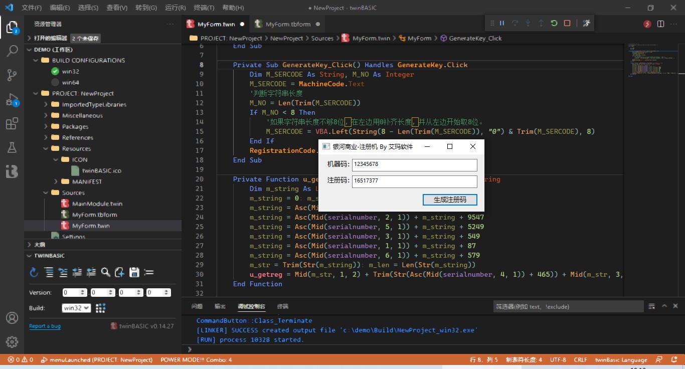Activate the win32 build configuration

click(70, 71)
